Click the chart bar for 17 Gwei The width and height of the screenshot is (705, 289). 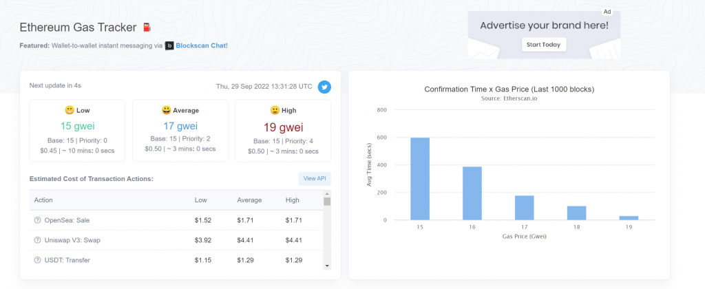click(x=524, y=208)
